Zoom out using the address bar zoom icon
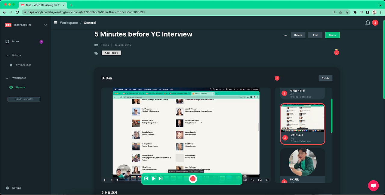385x195 pixels. coord(334,12)
